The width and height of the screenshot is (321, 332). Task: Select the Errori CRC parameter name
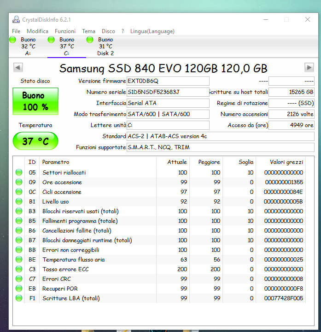pos(57,279)
